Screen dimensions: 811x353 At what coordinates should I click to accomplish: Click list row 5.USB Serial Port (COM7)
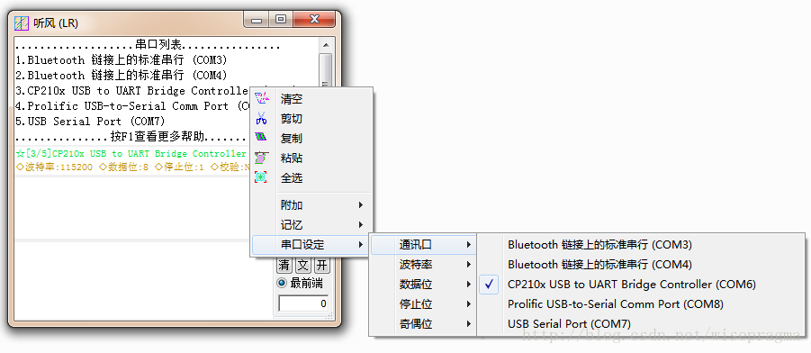click(91, 122)
